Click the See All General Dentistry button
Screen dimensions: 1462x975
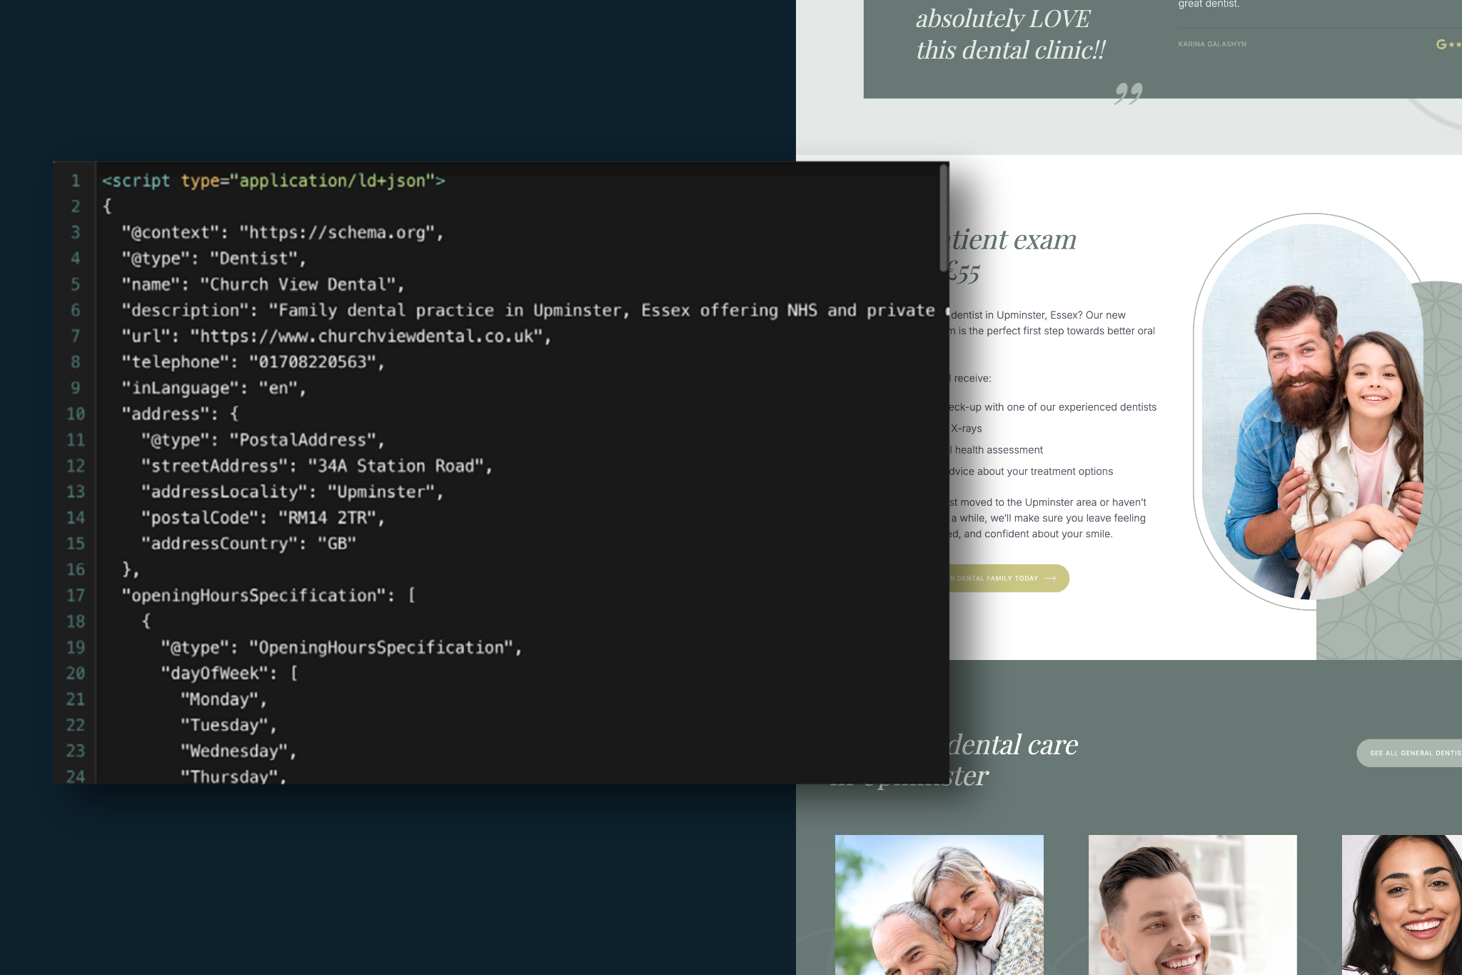coord(1409,753)
